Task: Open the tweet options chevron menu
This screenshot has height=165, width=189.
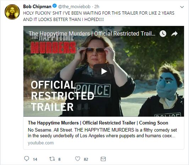Action: [182, 7]
